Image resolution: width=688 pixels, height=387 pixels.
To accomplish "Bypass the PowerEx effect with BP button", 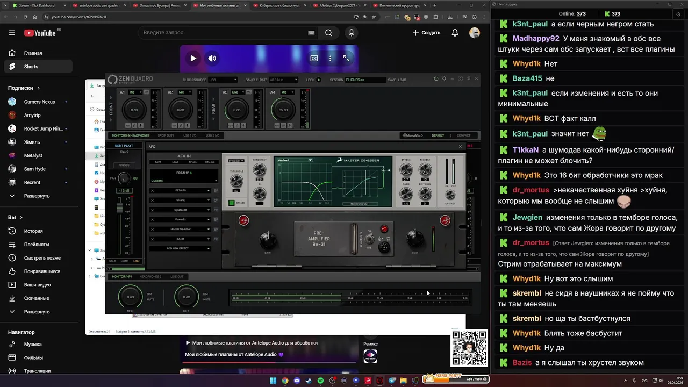I will pos(216,220).
